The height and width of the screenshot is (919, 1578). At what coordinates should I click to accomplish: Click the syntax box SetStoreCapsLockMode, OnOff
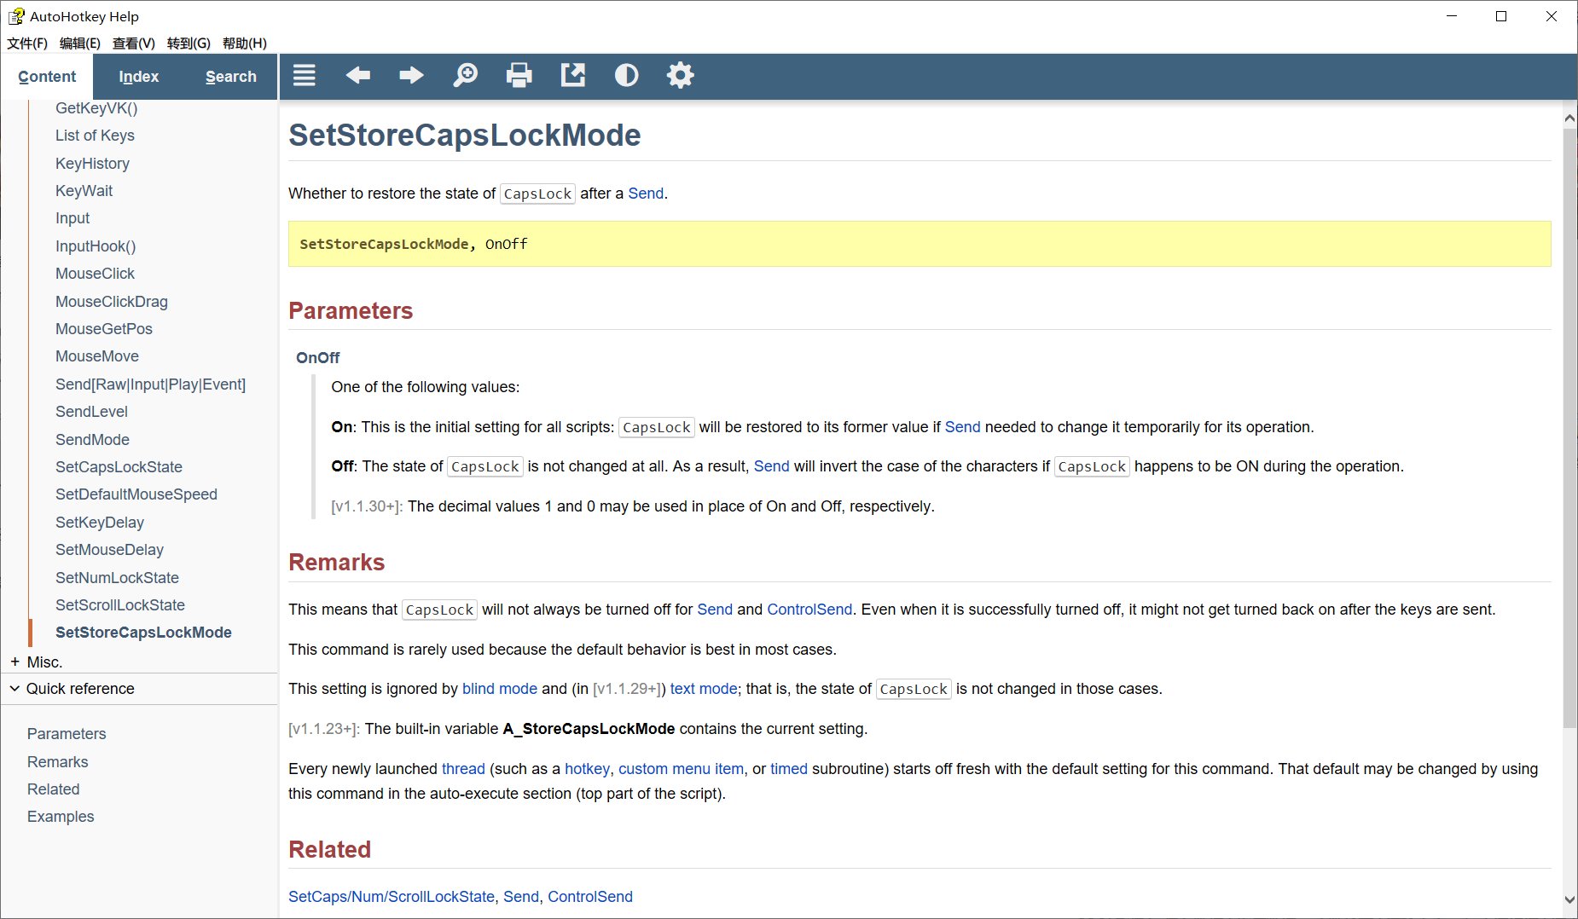920,244
